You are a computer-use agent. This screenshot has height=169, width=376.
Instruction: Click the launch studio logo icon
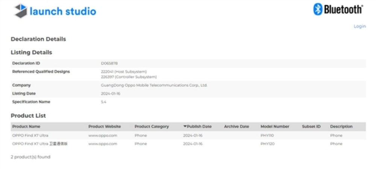click(x=20, y=11)
